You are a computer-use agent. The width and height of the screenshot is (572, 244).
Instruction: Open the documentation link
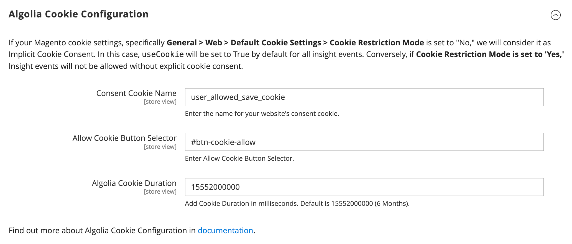[x=225, y=230]
